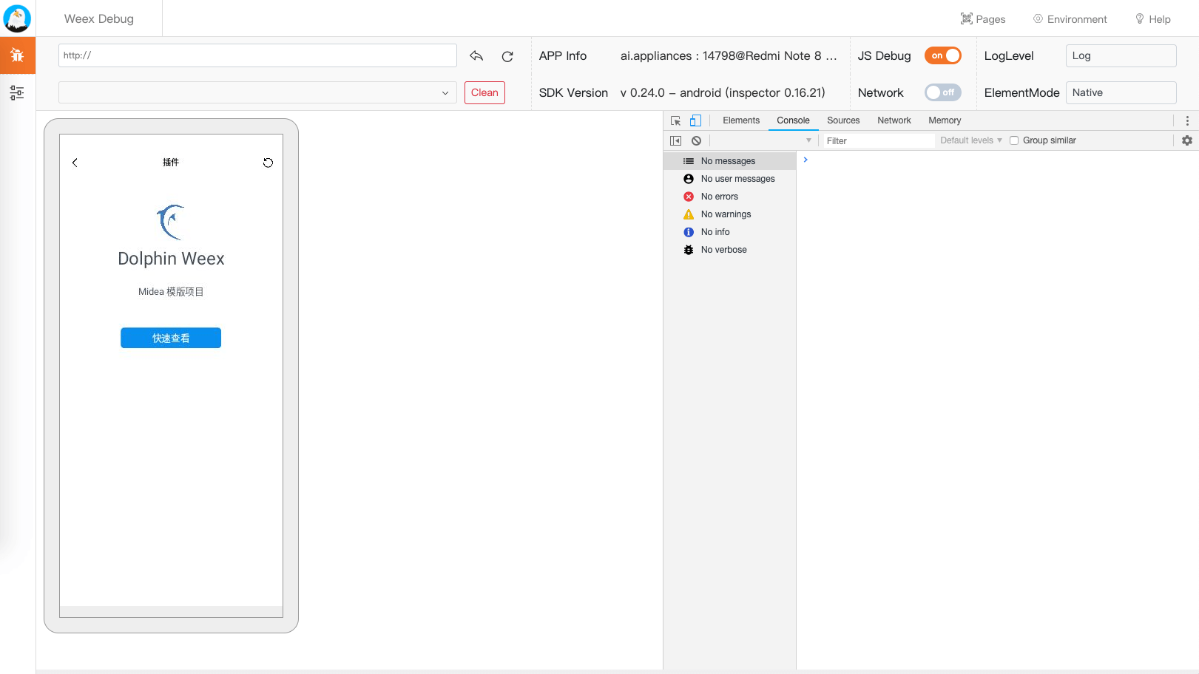Screen dimensions: 1199x674
Task: Focus the http:// URL input field
Action: point(257,55)
